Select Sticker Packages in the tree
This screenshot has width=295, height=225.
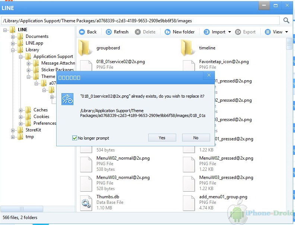point(57,70)
